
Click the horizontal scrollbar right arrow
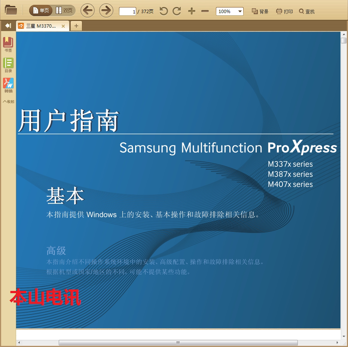click(338, 343)
